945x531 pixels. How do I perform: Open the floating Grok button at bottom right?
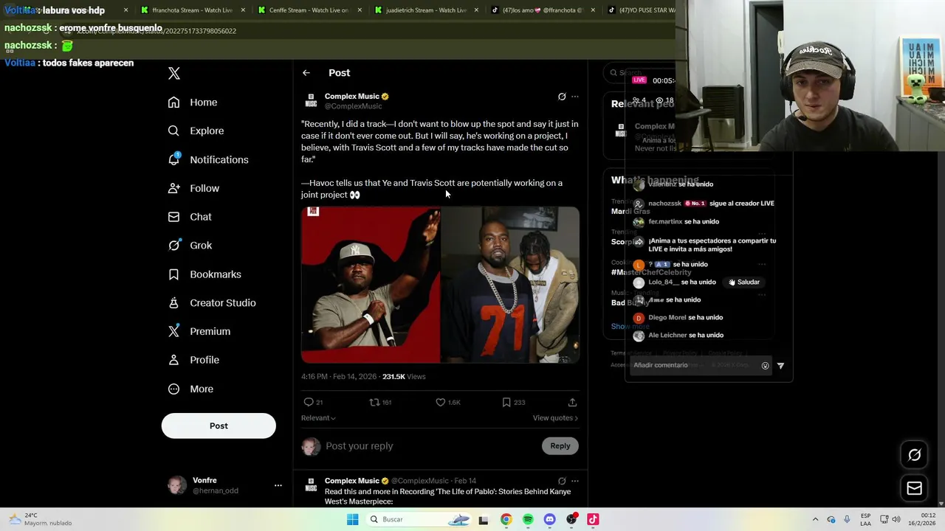pos(914,455)
